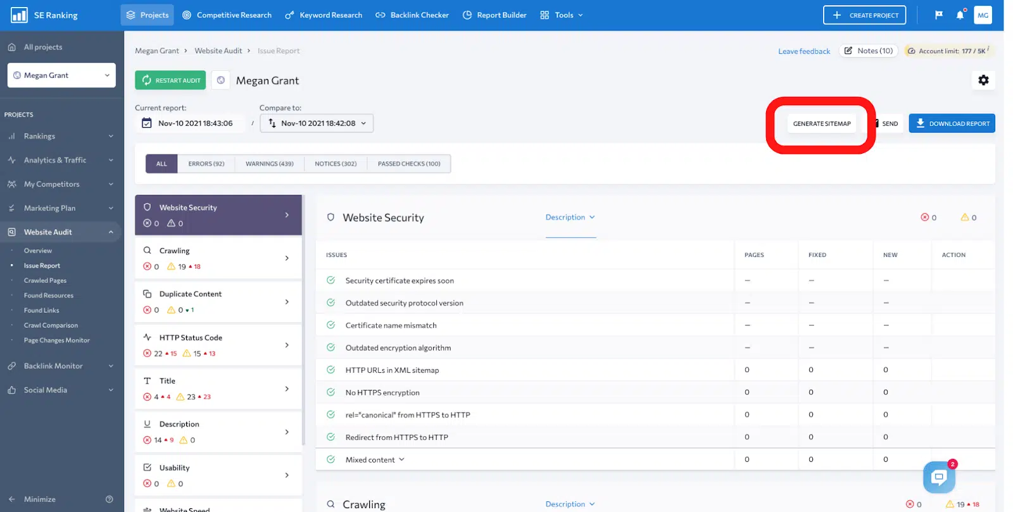Open the MG user avatar menu
This screenshot has height=512, width=1013.
983,15
